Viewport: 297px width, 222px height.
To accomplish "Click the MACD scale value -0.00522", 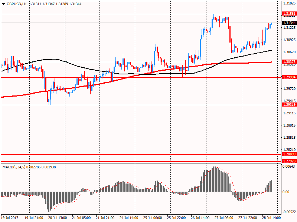I will [x=288, y=212].
